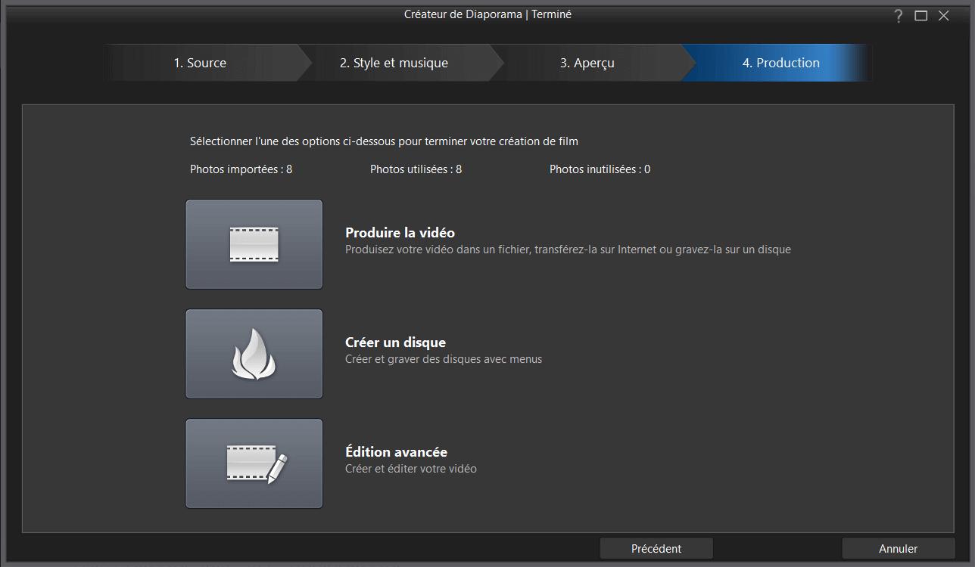Viewport: 975px width, 567px height.
Task: Click the Édition avancée heading
Action: [x=397, y=452]
